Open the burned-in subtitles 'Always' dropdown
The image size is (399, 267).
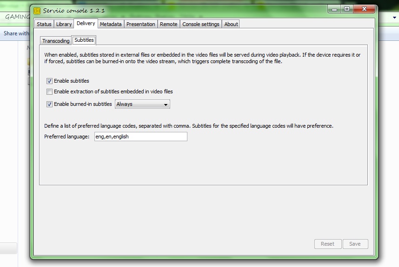(x=142, y=104)
